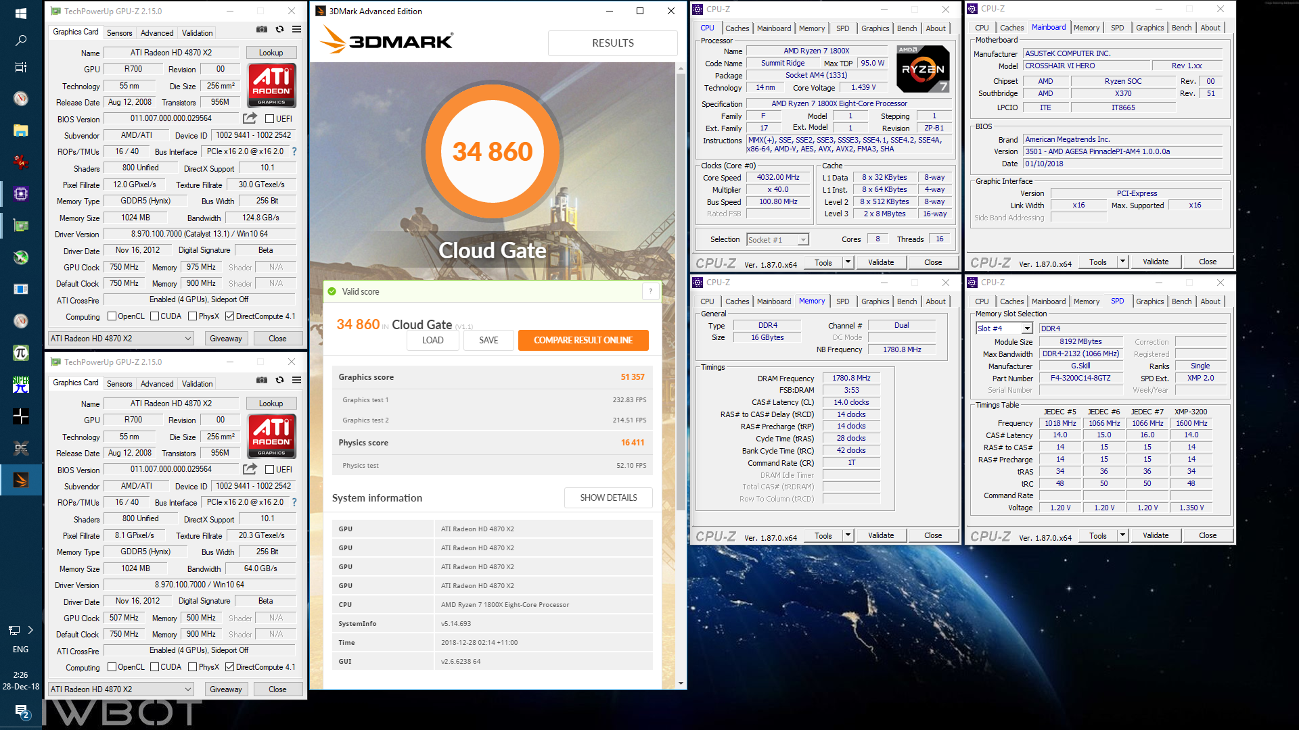
Task: Open the SuperPi taskbar icon
Action: coord(21,385)
